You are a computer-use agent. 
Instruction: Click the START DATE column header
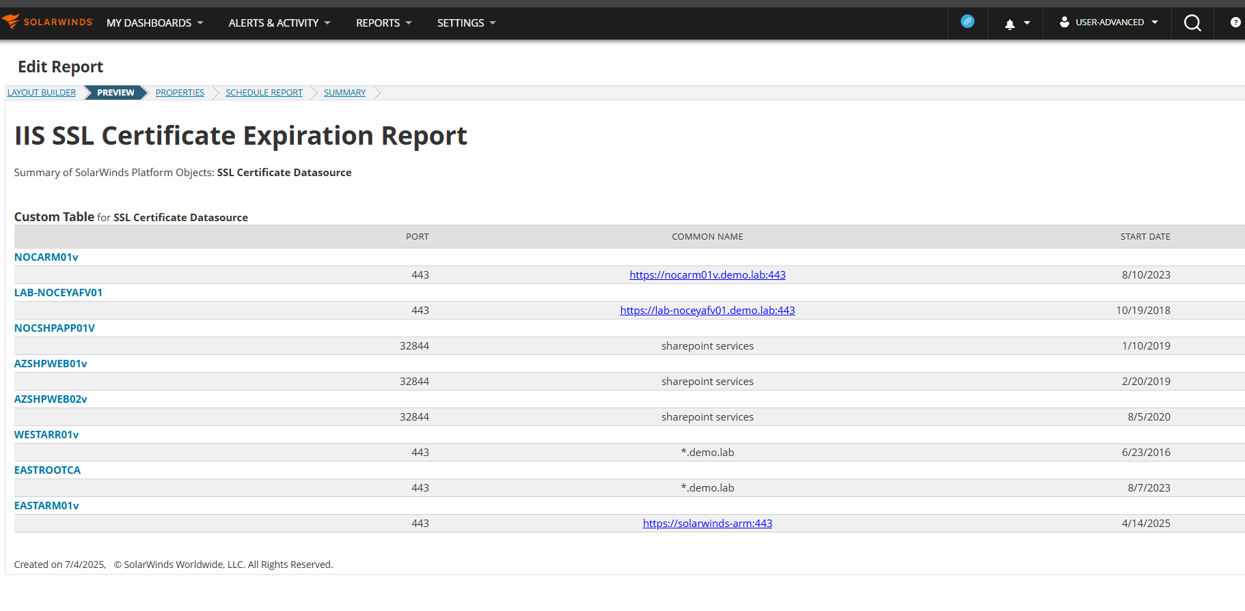coord(1145,237)
